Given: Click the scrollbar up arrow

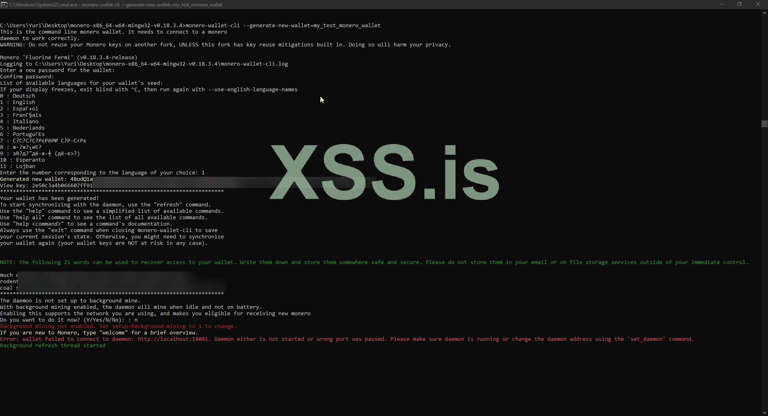Looking at the screenshot, I should 764,13.
